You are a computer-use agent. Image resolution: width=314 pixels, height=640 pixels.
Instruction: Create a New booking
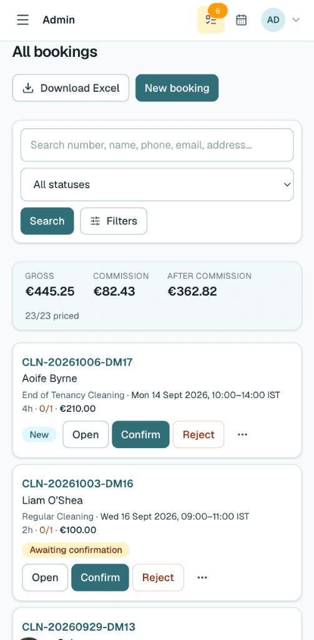point(177,87)
